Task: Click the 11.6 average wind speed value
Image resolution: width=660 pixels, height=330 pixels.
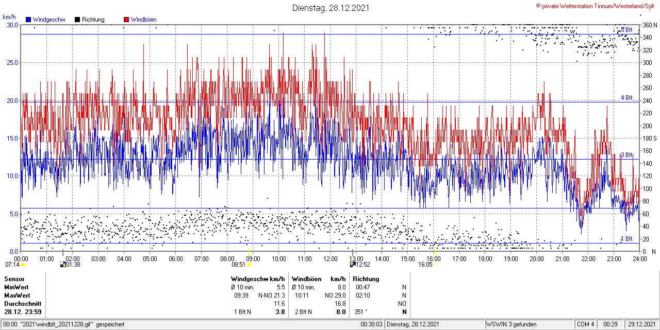Action: (x=279, y=304)
